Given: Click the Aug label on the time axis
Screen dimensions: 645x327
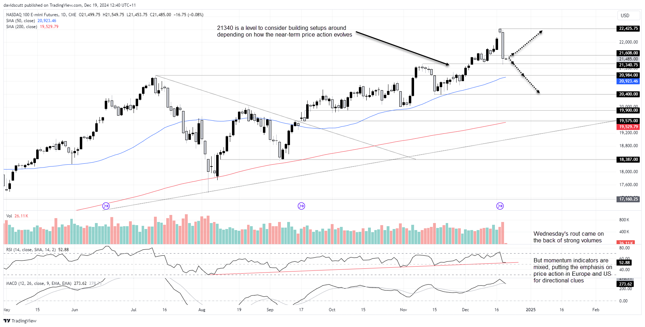Looking at the screenshot, I should tap(202, 310).
